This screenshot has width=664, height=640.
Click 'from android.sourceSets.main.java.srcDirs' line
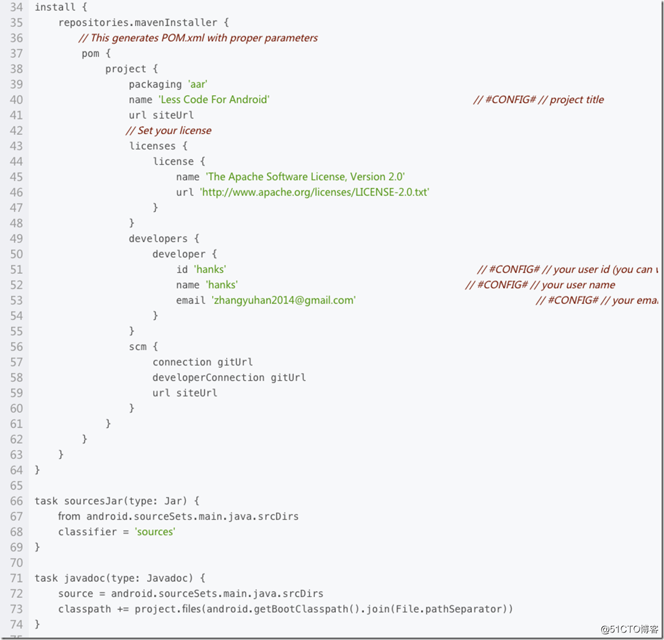pyautogui.click(x=178, y=516)
